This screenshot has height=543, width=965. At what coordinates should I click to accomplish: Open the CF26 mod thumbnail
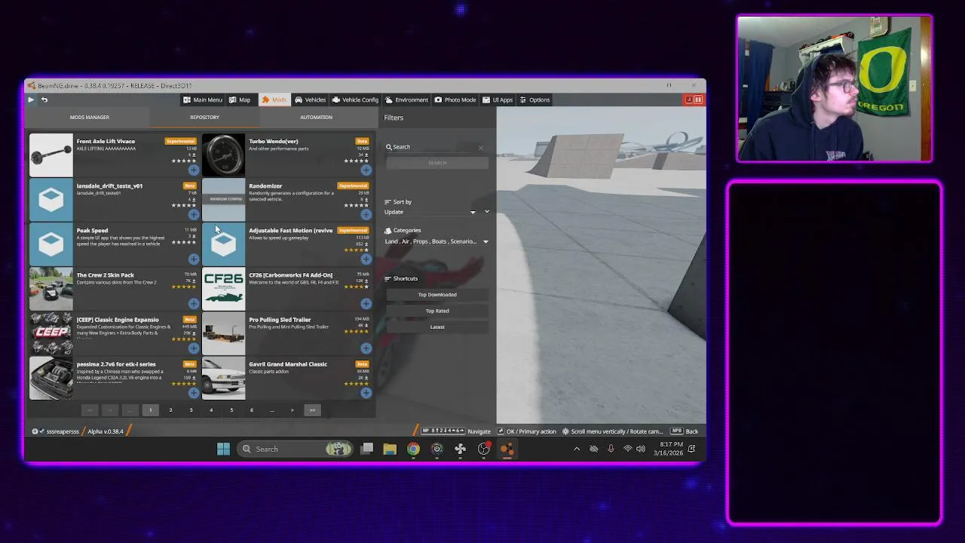pos(223,289)
